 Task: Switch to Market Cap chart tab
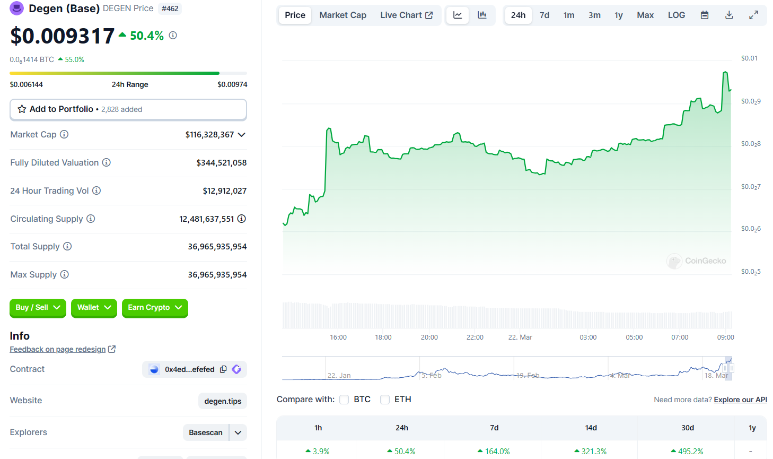[x=342, y=15]
